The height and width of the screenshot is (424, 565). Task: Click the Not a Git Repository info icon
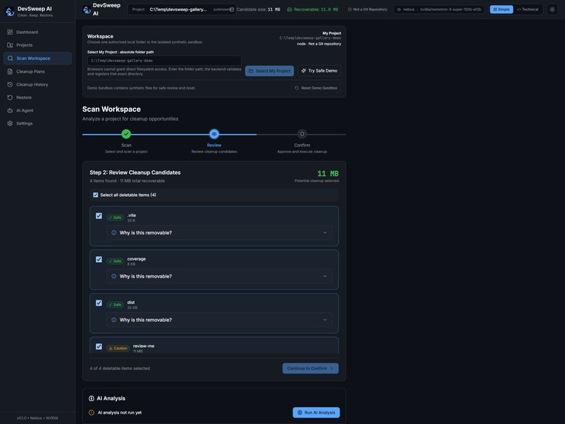point(350,10)
